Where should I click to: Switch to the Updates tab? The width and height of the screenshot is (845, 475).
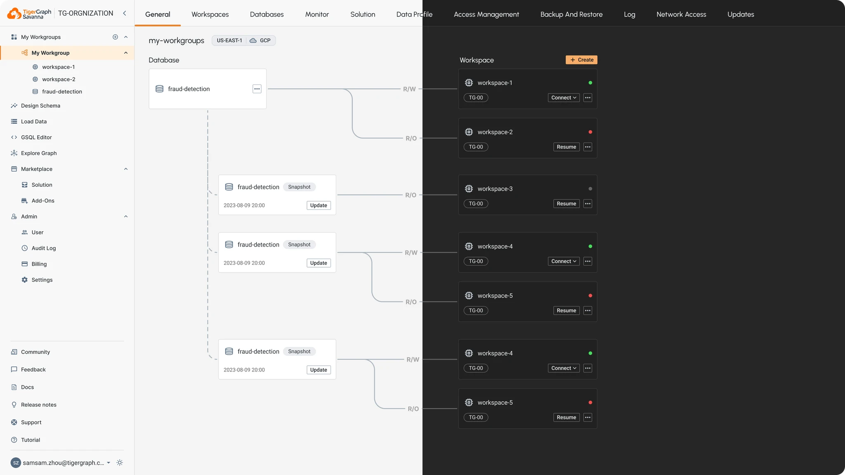pyautogui.click(x=741, y=14)
